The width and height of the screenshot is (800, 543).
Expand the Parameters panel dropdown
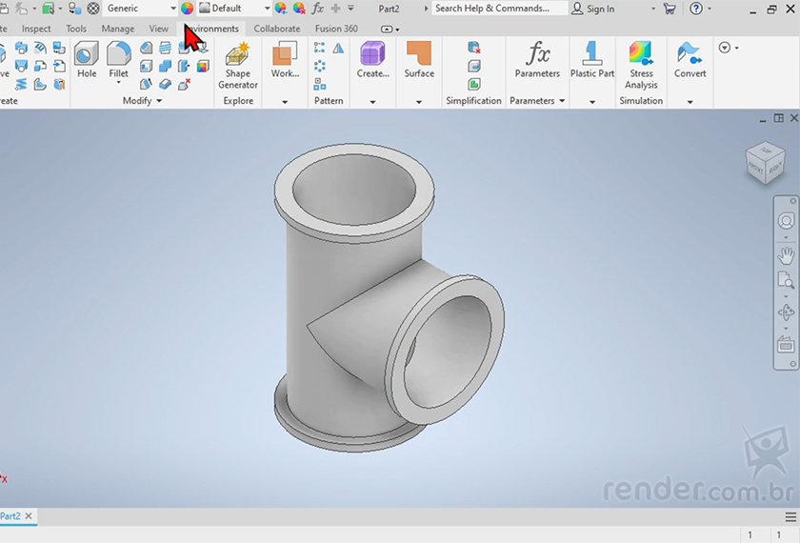(561, 101)
